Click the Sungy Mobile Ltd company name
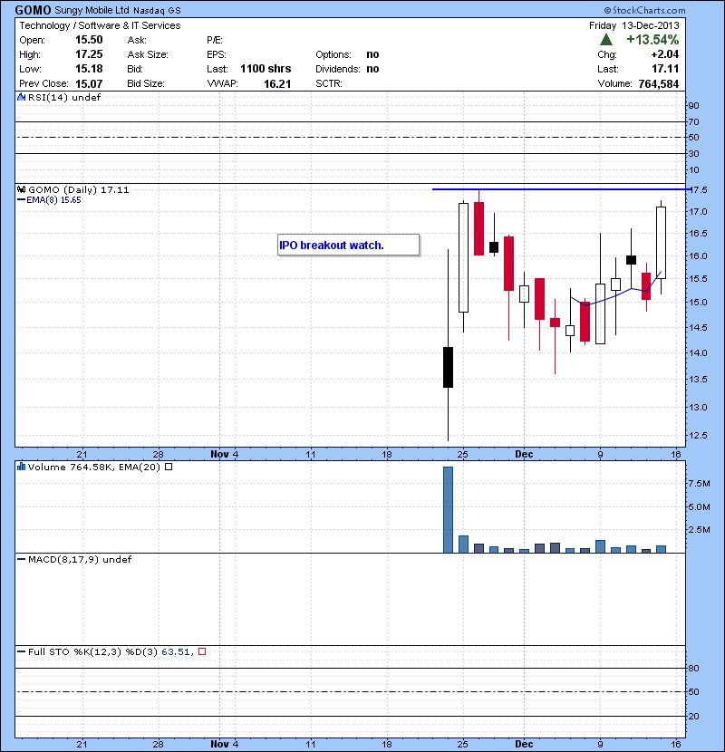725x752 pixels. tap(92, 10)
